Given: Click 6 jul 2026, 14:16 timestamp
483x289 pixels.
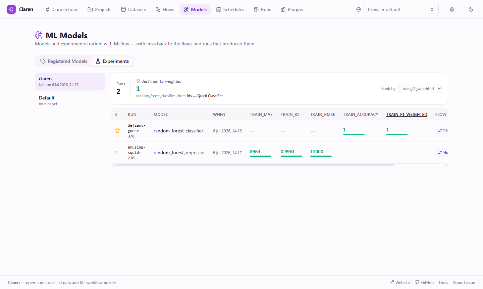Looking at the screenshot, I should [227, 131].
